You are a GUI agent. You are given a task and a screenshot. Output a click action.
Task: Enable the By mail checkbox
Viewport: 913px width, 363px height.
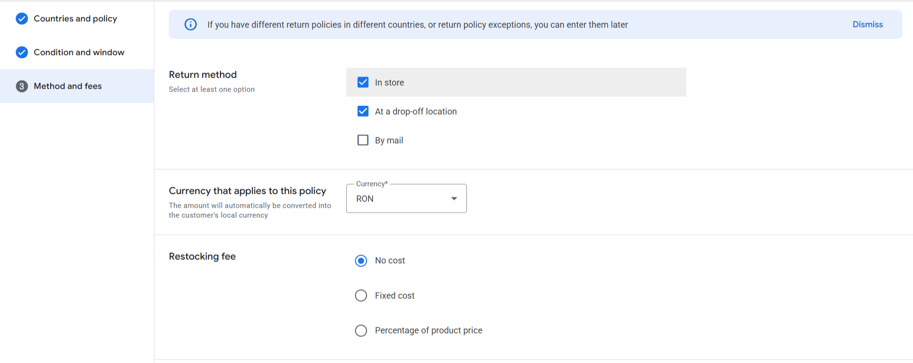[363, 140]
